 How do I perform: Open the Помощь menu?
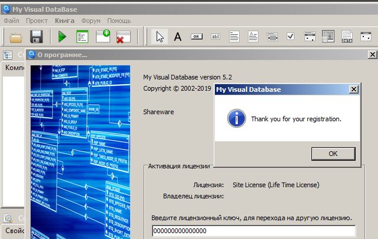click(119, 21)
